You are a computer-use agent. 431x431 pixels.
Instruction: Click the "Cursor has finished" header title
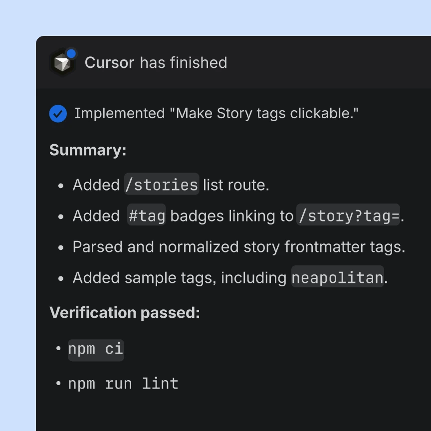pyautogui.click(x=156, y=63)
